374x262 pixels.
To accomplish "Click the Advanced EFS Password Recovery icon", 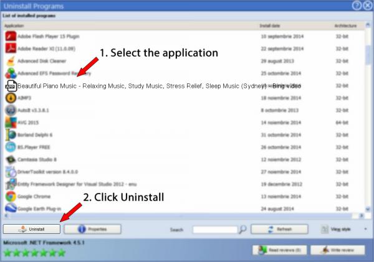I will click(x=11, y=73).
